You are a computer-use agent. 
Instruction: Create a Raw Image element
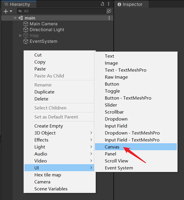136,77
